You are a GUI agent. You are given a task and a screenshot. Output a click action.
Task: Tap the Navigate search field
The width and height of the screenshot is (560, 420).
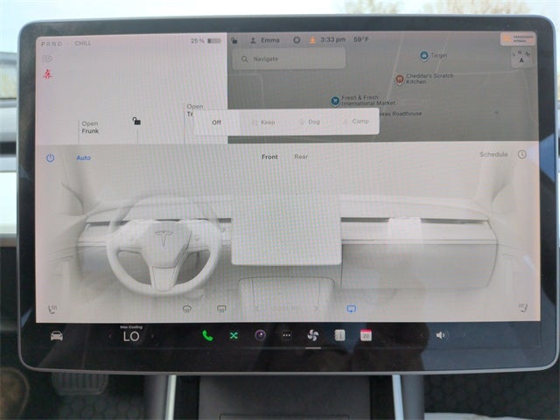coord(289,59)
